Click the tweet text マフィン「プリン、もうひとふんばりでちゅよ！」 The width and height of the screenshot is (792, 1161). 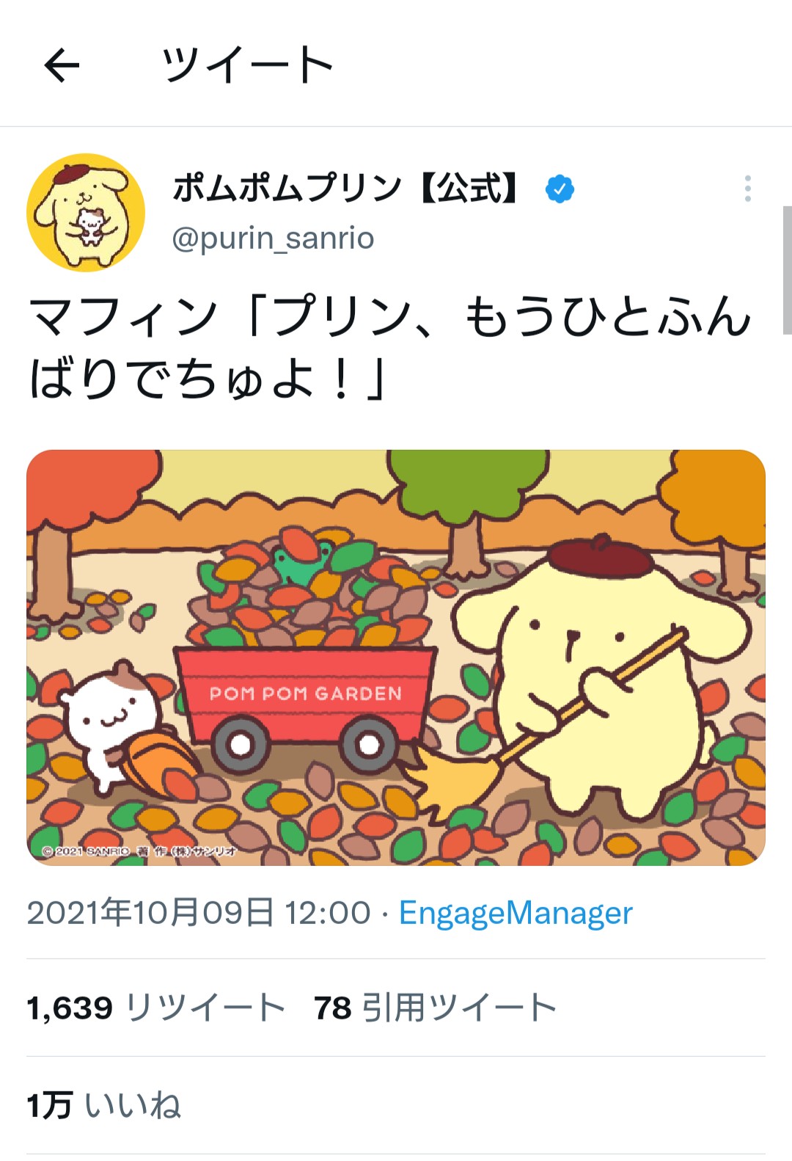(x=390, y=347)
